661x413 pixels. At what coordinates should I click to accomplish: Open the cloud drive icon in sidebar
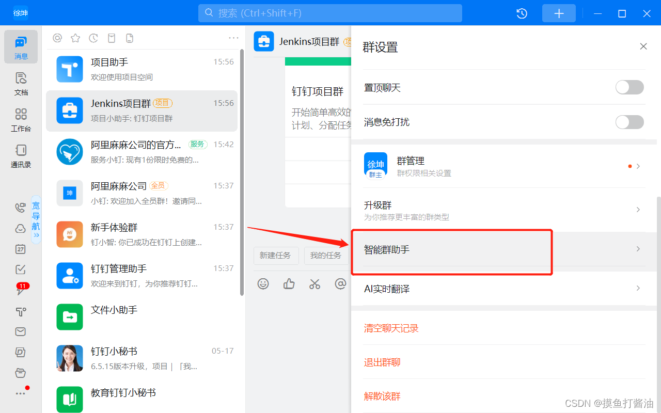20,228
